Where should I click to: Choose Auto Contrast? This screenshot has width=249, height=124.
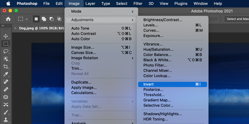tap(101, 34)
